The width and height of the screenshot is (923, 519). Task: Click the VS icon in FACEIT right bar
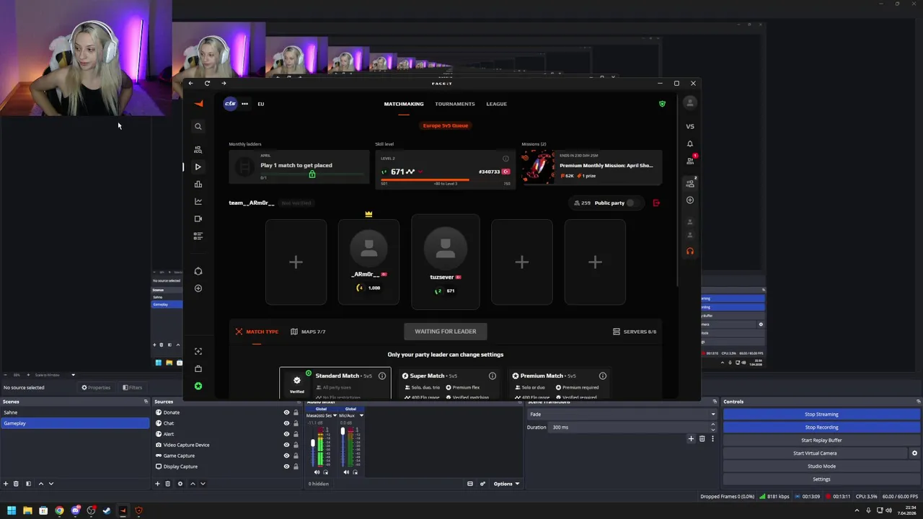coord(690,126)
